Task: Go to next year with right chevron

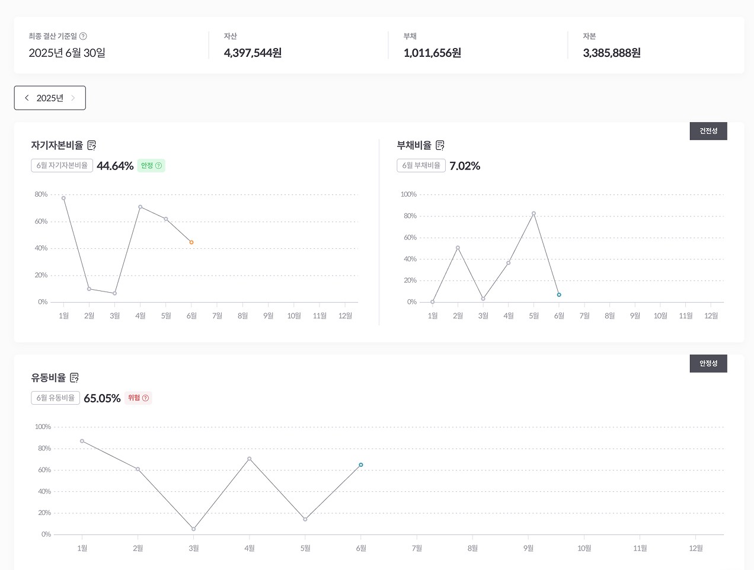Action: click(73, 98)
